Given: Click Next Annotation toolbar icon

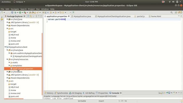Looking at the screenshot, I should pos(51,13).
